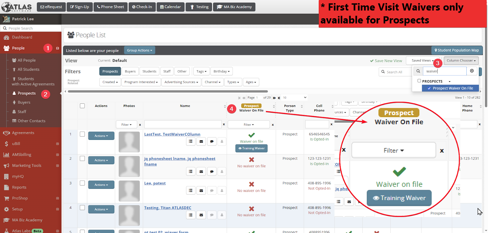Screen dimensions: 488x233
Task: Click the envelope email icon for Lee, patest
Action: point(201,190)
